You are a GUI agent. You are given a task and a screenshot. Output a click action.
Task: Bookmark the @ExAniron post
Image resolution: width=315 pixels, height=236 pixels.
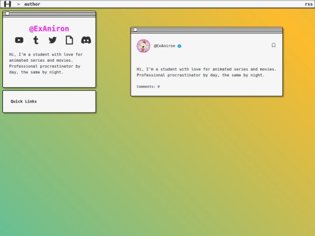click(x=274, y=45)
